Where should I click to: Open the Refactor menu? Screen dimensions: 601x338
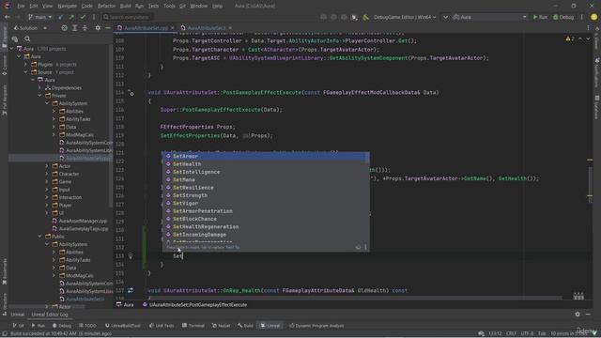[106, 7]
